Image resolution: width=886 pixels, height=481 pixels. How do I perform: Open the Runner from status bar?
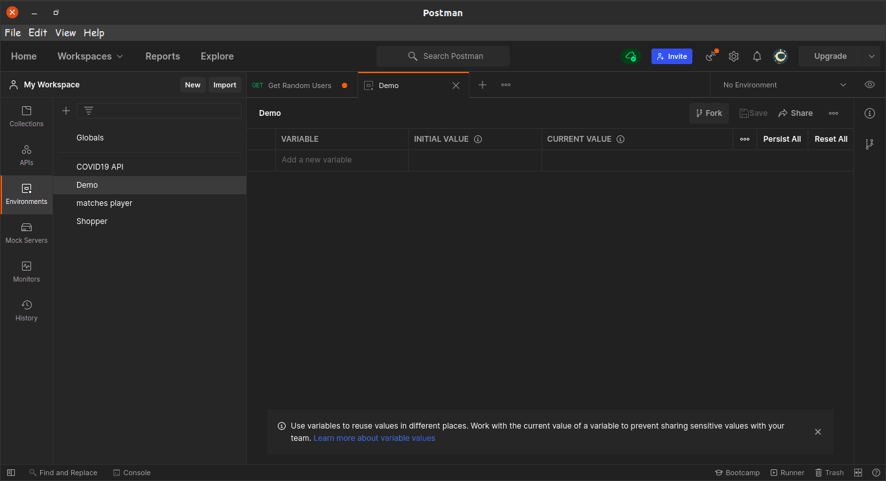787,473
